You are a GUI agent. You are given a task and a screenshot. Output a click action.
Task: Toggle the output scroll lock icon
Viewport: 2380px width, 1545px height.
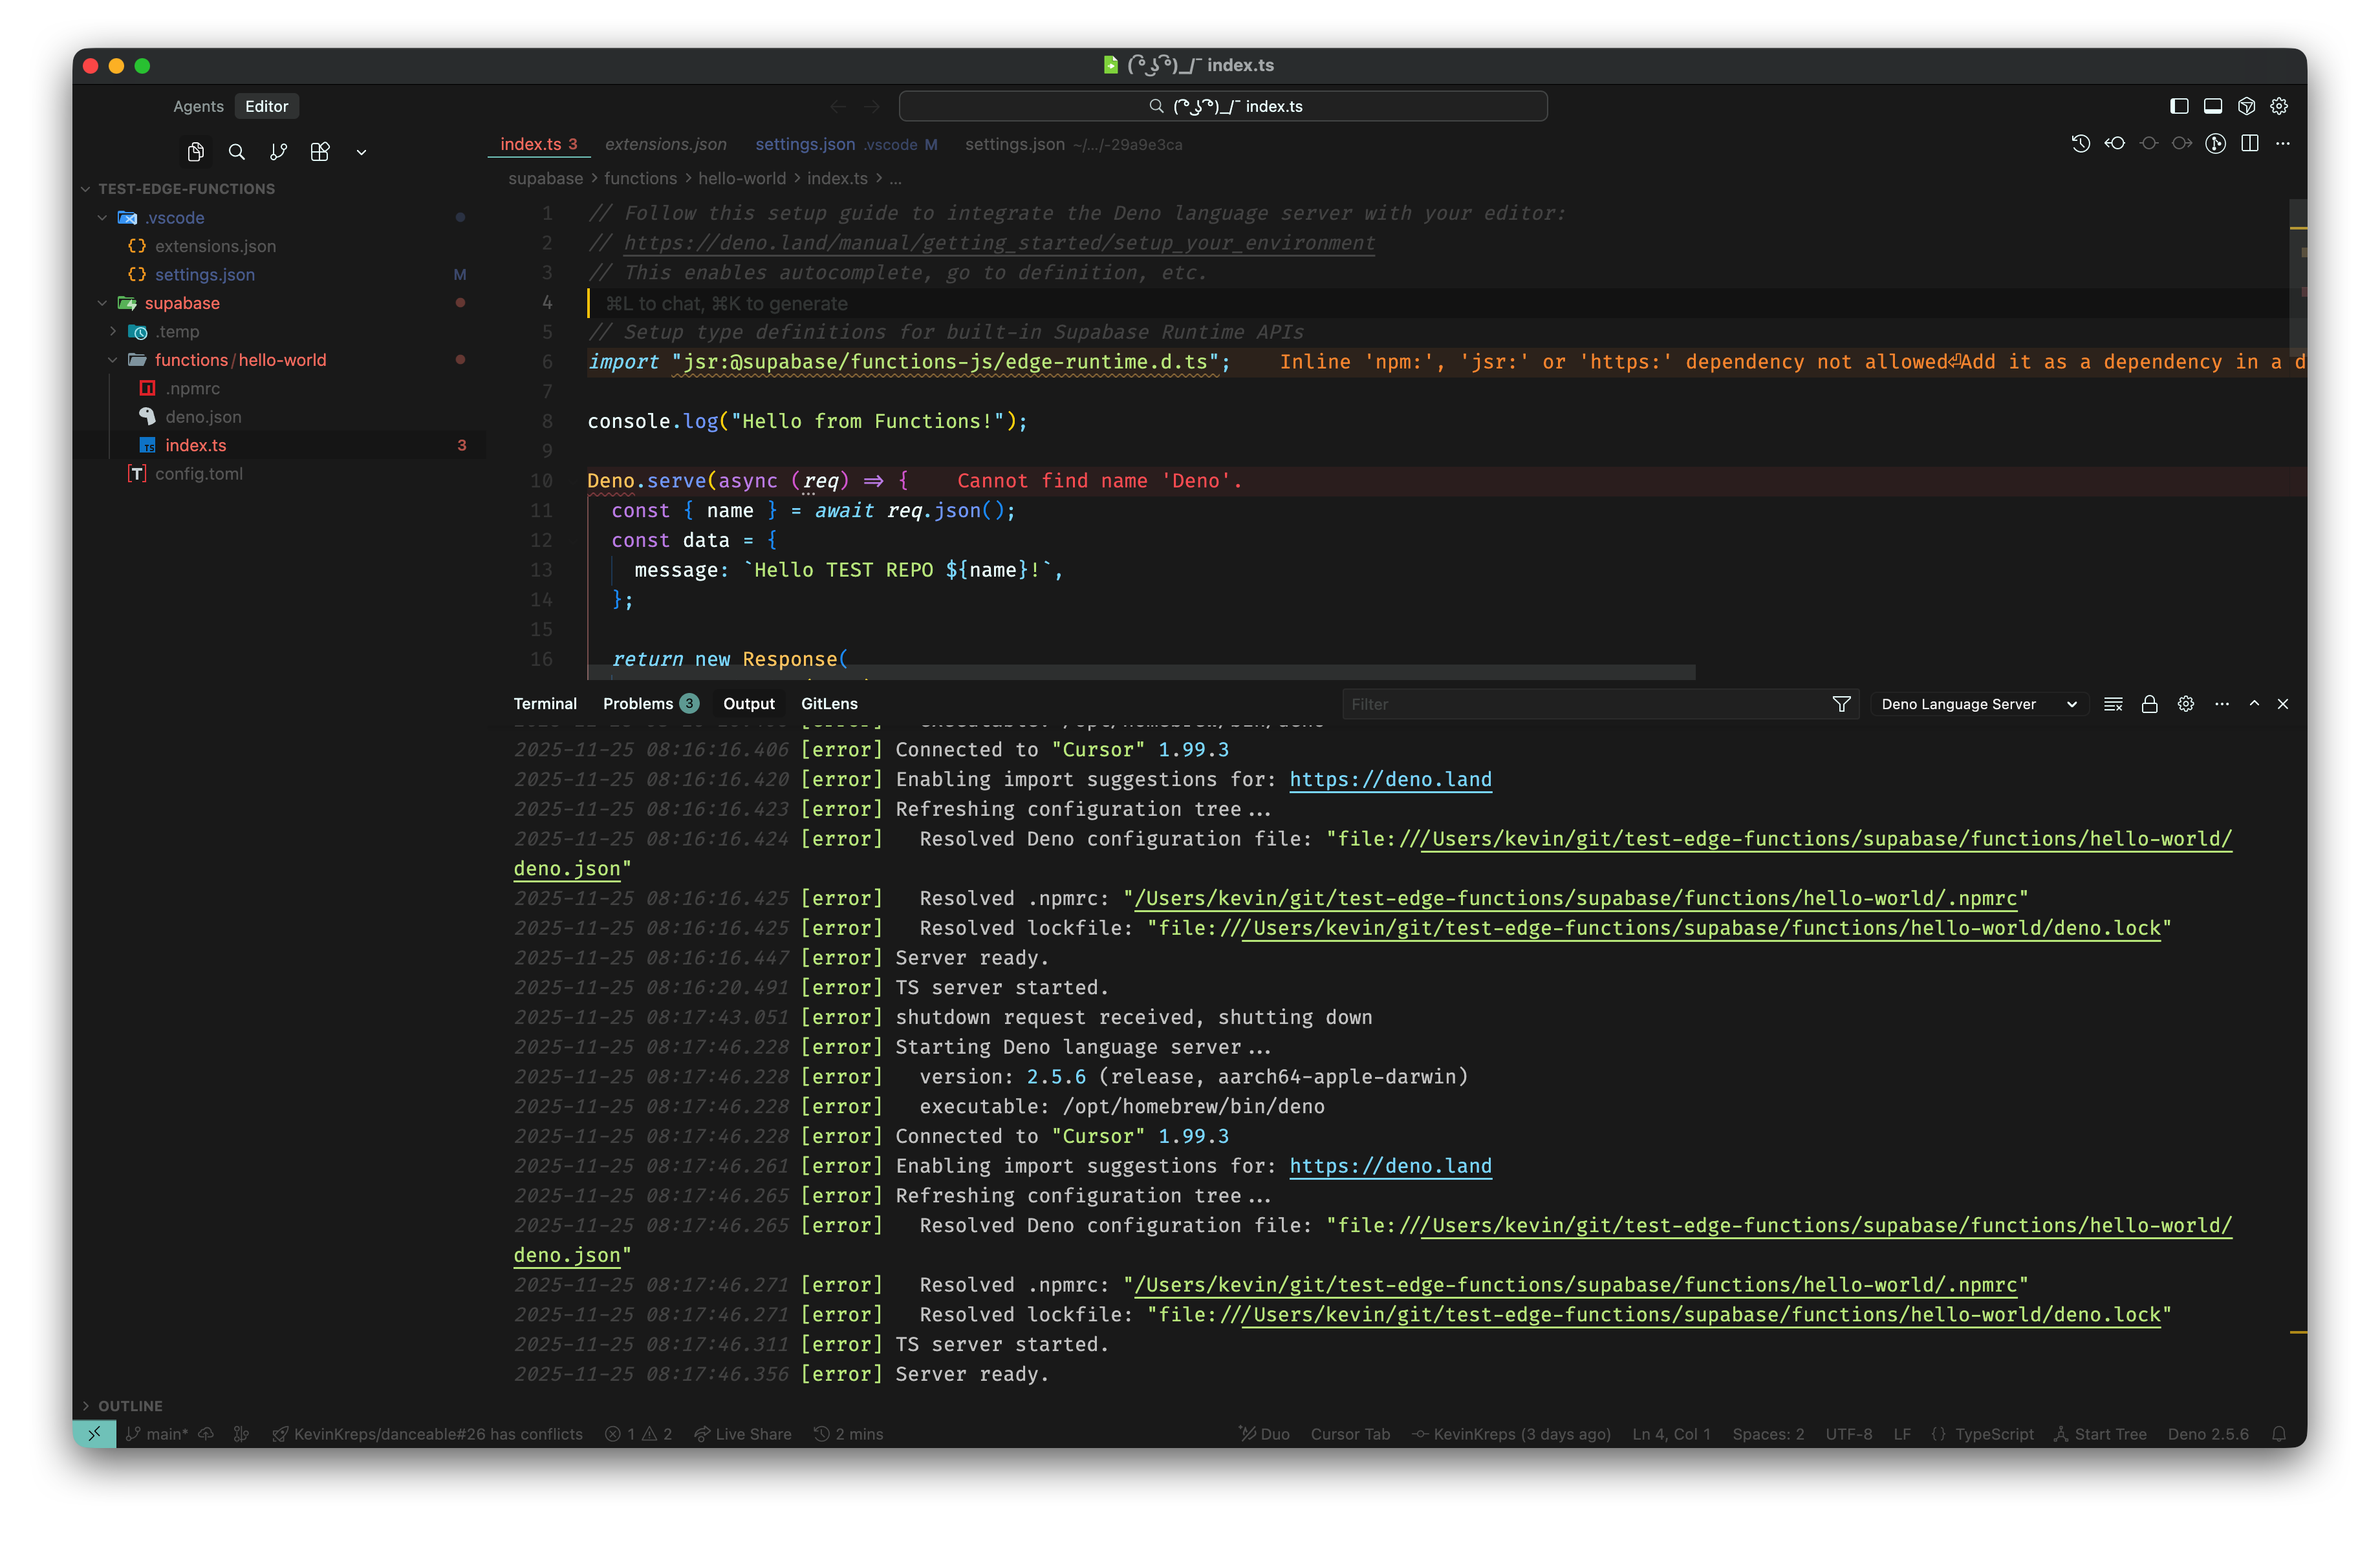tap(2149, 705)
